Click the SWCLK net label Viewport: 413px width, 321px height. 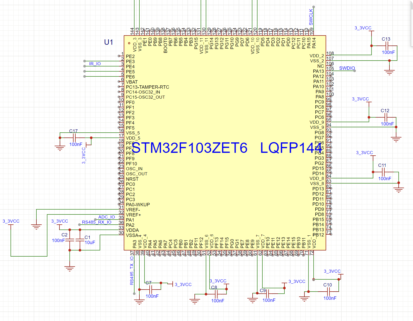311,17
